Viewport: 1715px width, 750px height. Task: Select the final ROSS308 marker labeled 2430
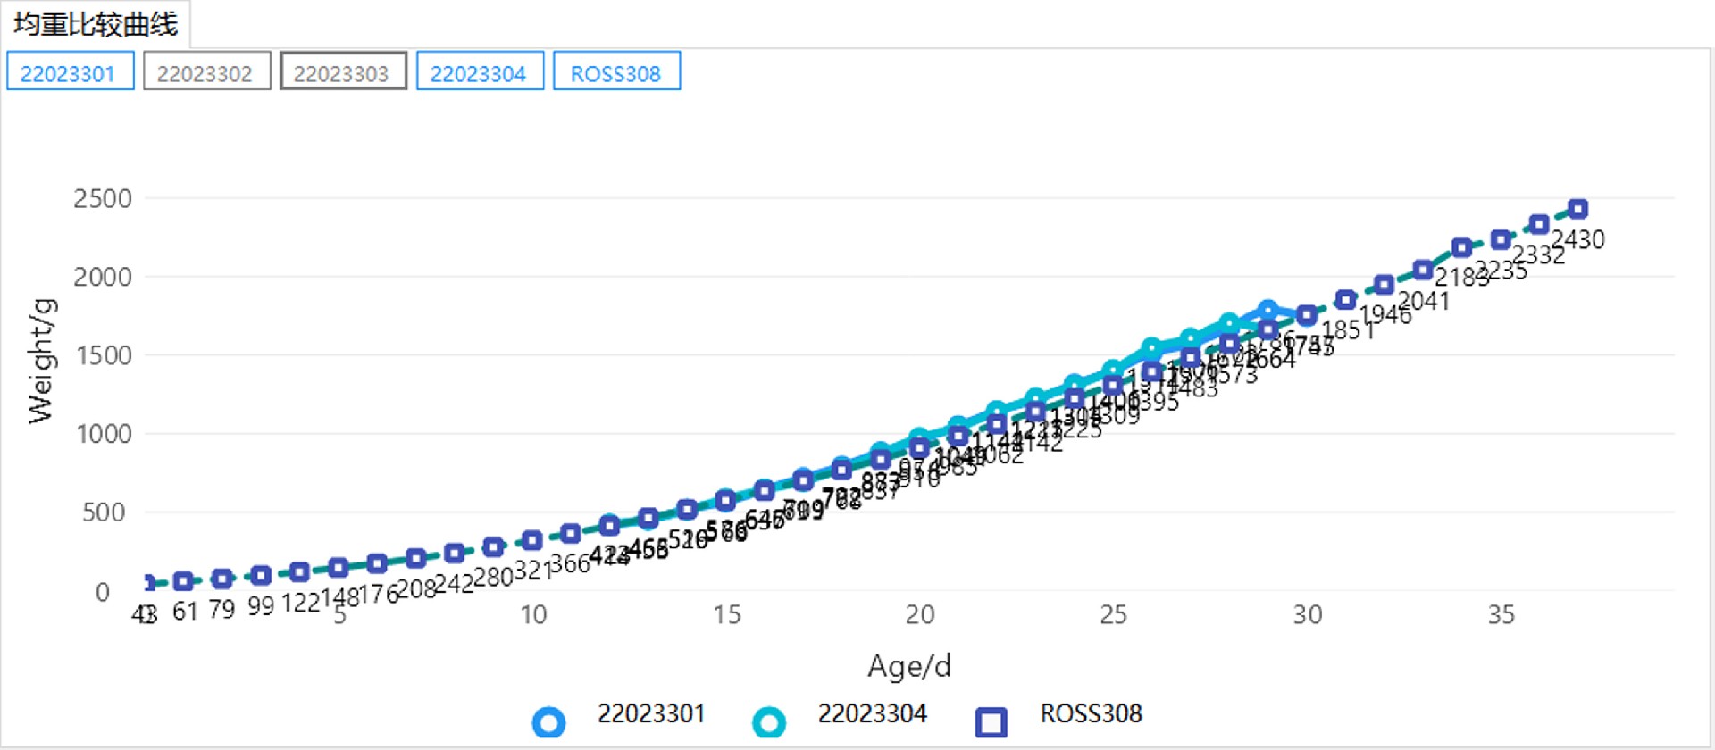point(1577,209)
